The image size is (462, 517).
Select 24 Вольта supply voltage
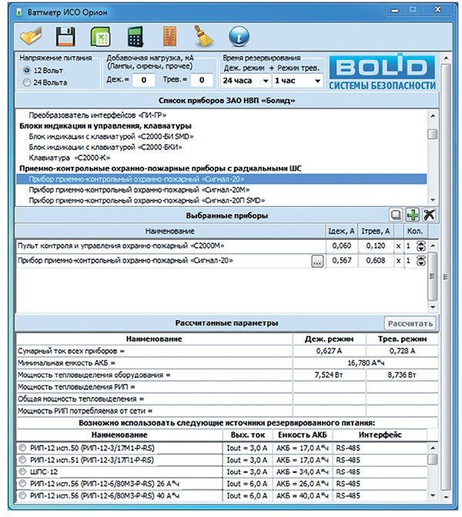[27, 82]
